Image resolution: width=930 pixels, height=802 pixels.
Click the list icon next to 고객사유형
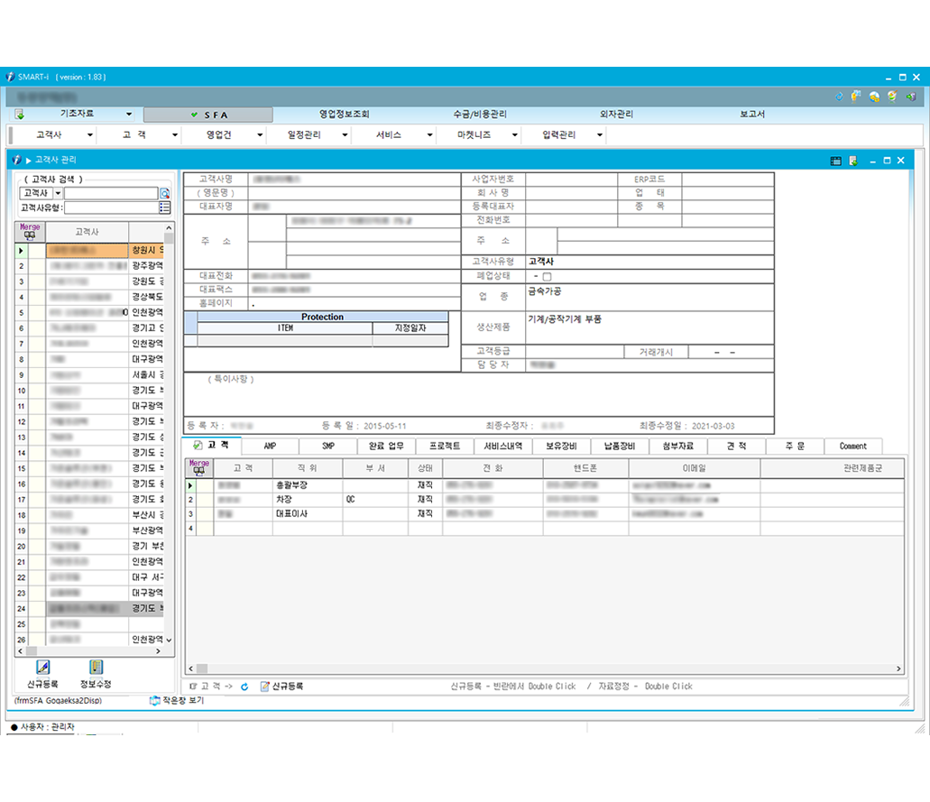click(165, 207)
